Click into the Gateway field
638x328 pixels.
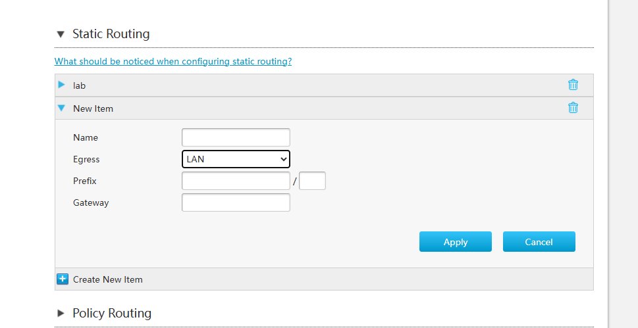236,202
